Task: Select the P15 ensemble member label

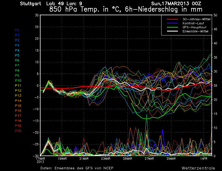Action: tap(18, 106)
